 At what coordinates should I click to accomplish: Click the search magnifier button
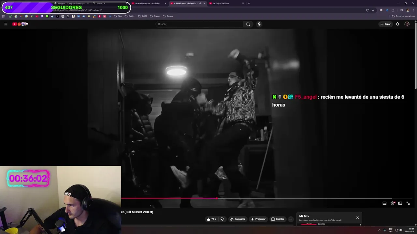coord(248,24)
